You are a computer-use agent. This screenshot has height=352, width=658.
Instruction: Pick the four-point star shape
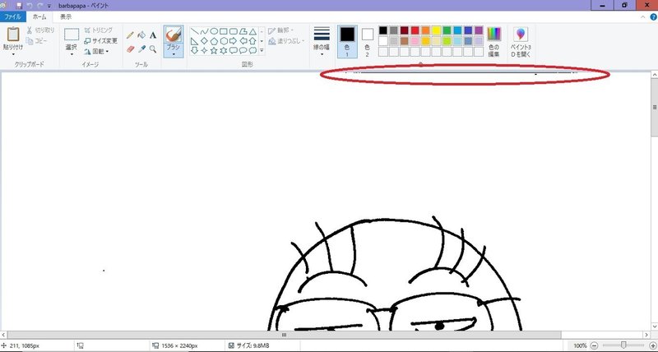(x=204, y=50)
